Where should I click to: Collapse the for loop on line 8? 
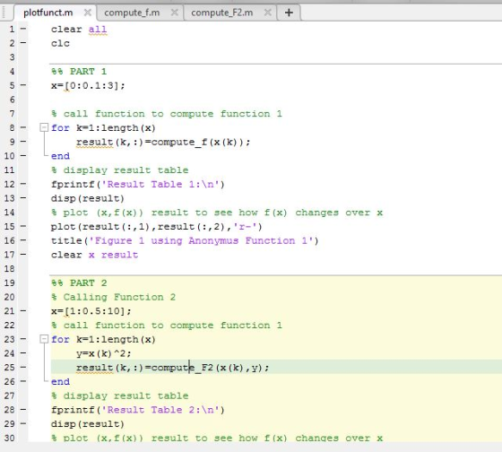[x=44, y=127]
